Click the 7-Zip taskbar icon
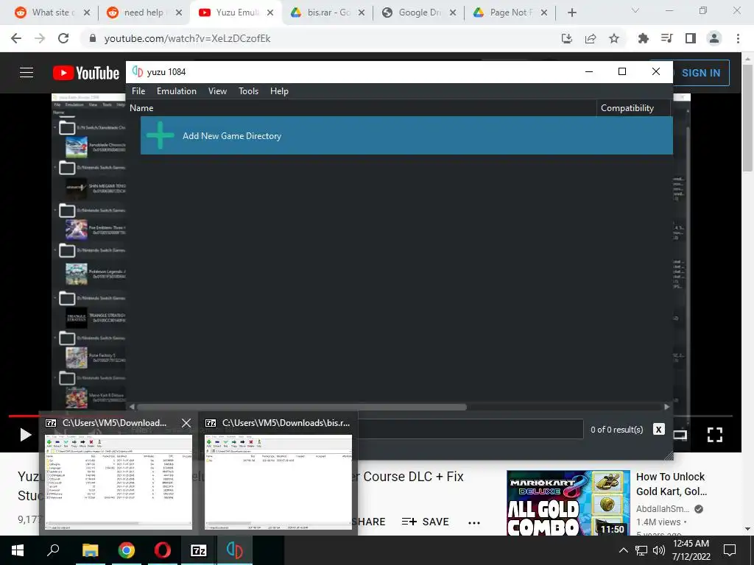Viewport: 754px width, 565px height. click(x=199, y=550)
